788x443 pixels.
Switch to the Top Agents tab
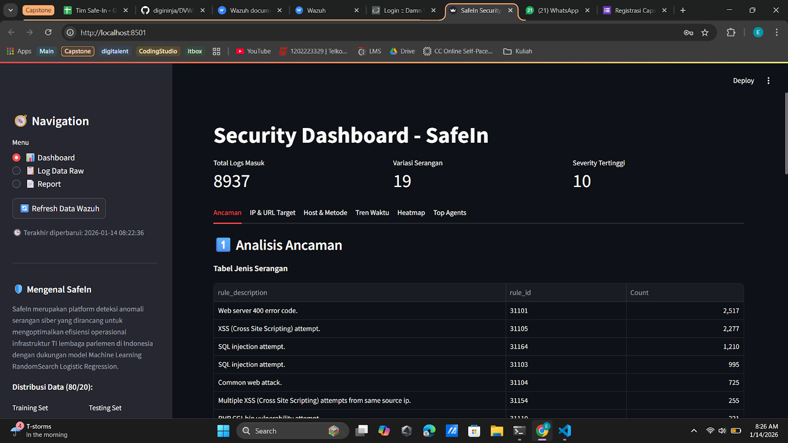point(449,213)
